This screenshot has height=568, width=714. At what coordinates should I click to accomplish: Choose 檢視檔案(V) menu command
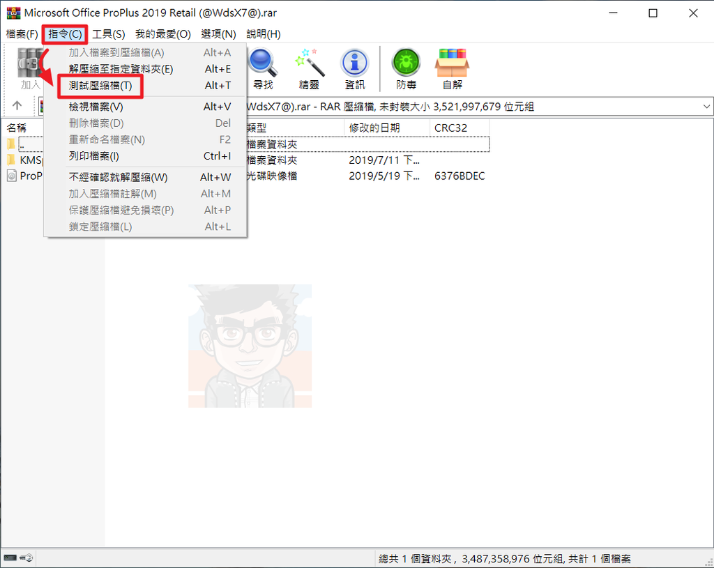point(146,107)
